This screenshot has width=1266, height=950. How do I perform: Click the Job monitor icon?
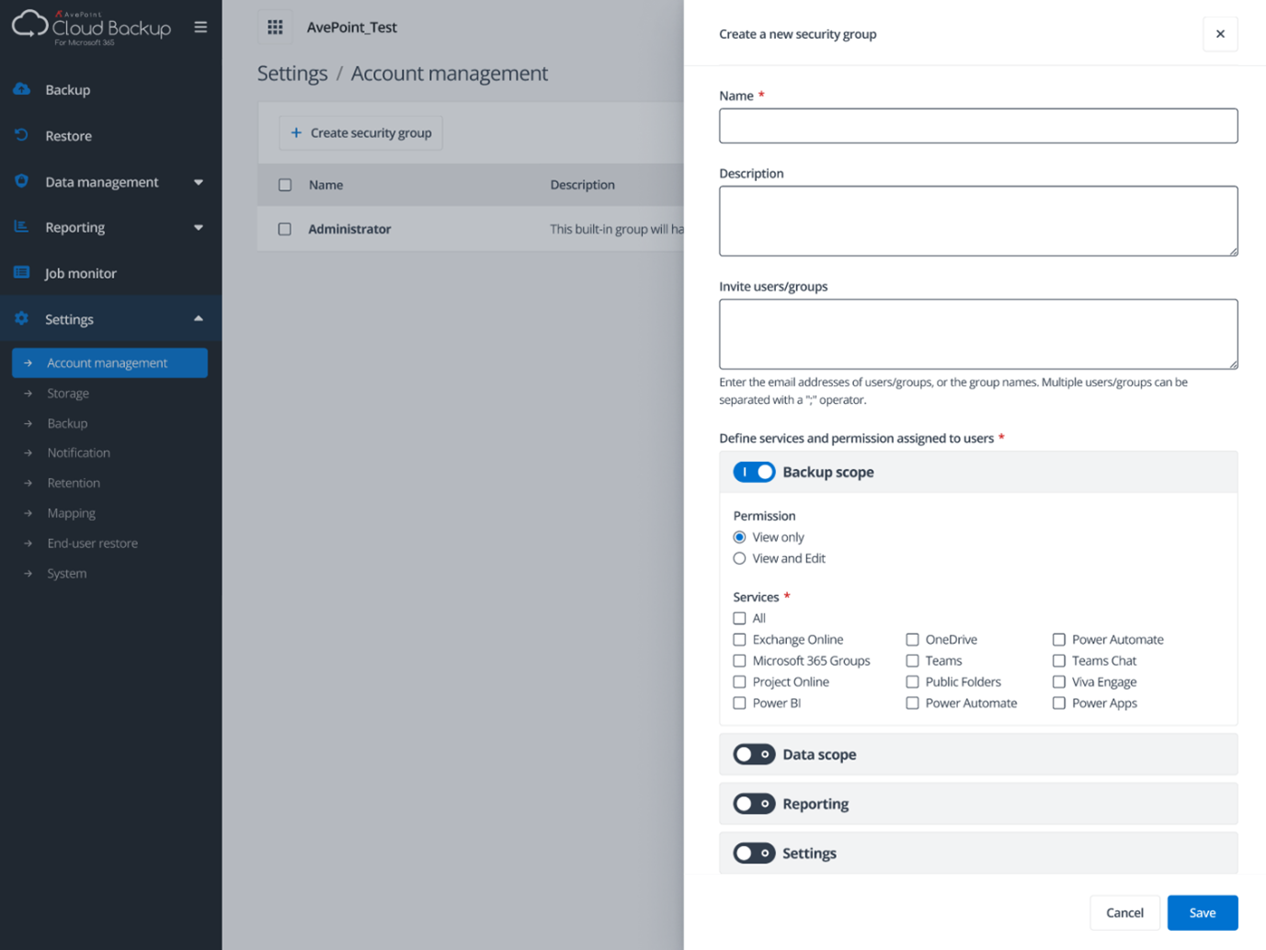coord(22,272)
